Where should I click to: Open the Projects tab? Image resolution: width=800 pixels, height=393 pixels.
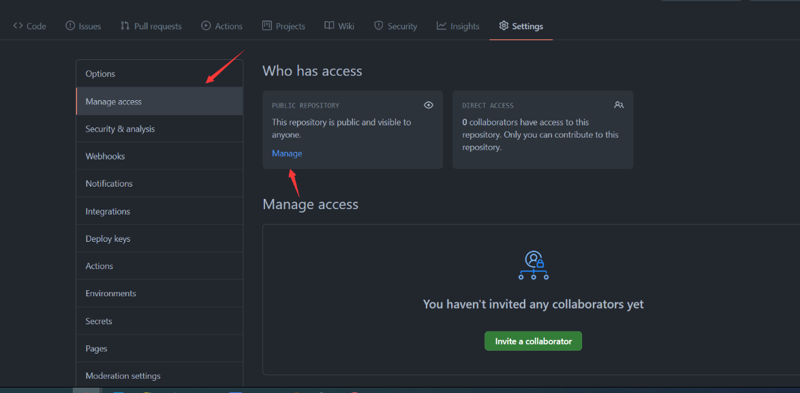(283, 26)
